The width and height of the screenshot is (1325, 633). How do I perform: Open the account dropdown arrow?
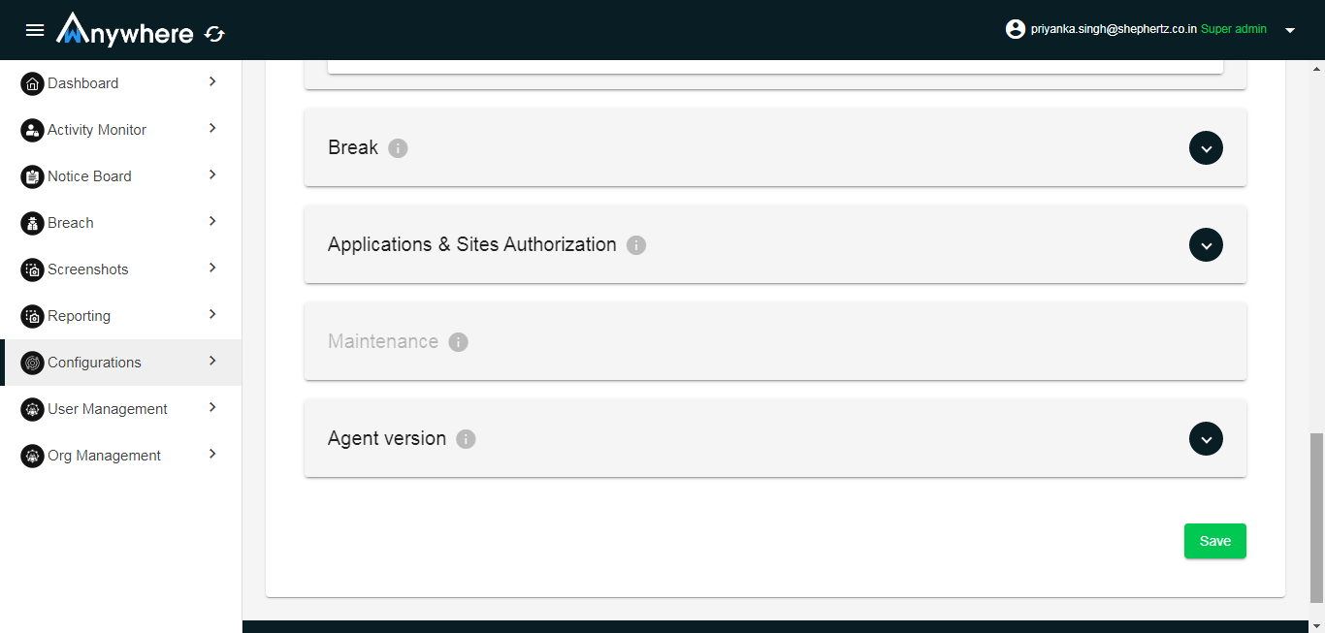(1290, 30)
